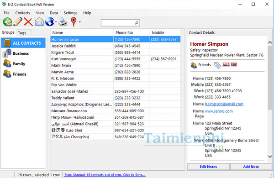274x178 pixels.
Task: Open the File menu
Action: (6, 13)
